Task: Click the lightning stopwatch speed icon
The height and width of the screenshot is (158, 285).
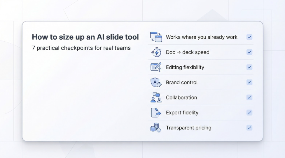Action: (156, 52)
